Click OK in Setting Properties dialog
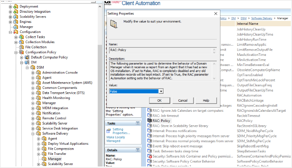Image resolution: width=292 pixels, height=168 pixels. coord(159,100)
